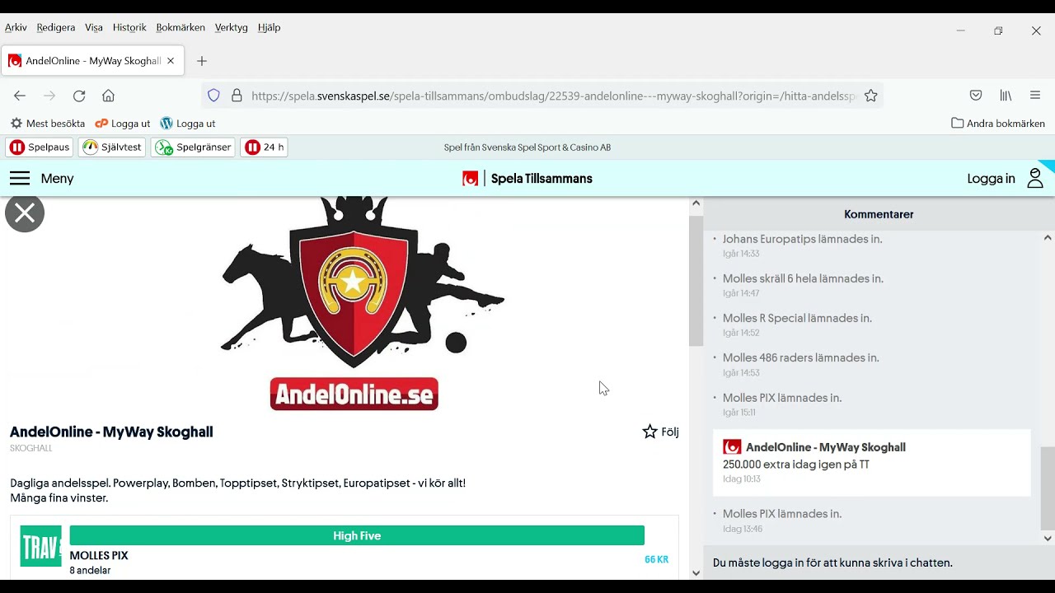
Task: Click the Kommentarer panel header
Action: pos(879,214)
